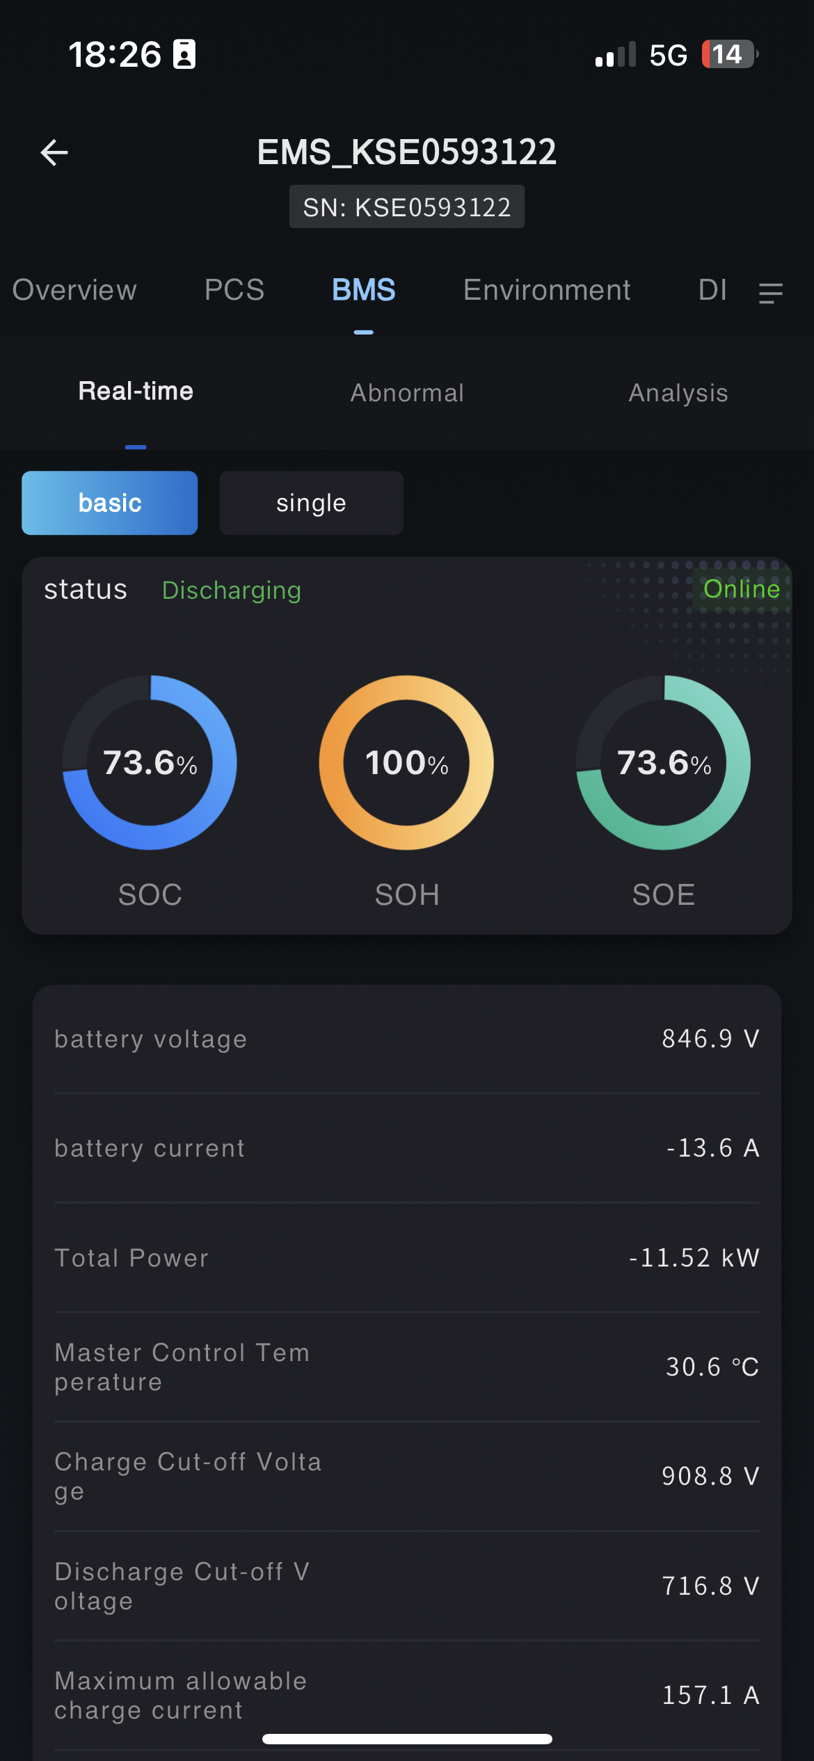Tap the SN: KSE0593122 serial badge
The image size is (814, 1761).
(x=407, y=207)
